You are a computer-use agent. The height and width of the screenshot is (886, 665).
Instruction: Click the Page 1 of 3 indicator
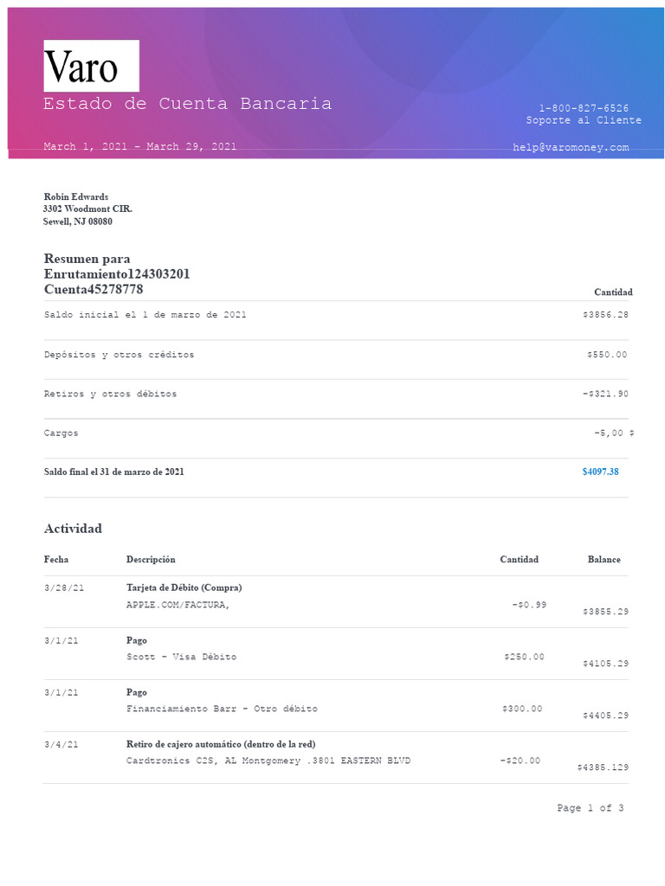coord(591,808)
